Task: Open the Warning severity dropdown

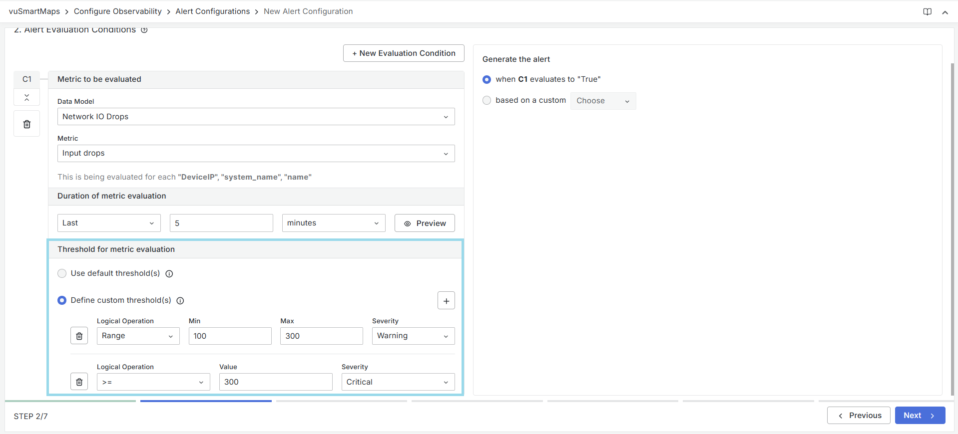Action: coord(413,336)
